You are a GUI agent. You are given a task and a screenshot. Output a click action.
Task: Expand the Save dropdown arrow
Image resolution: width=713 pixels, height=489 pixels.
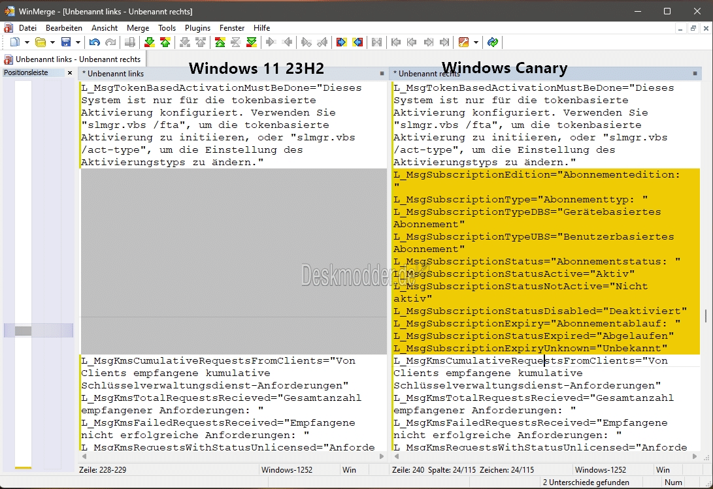point(78,42)
